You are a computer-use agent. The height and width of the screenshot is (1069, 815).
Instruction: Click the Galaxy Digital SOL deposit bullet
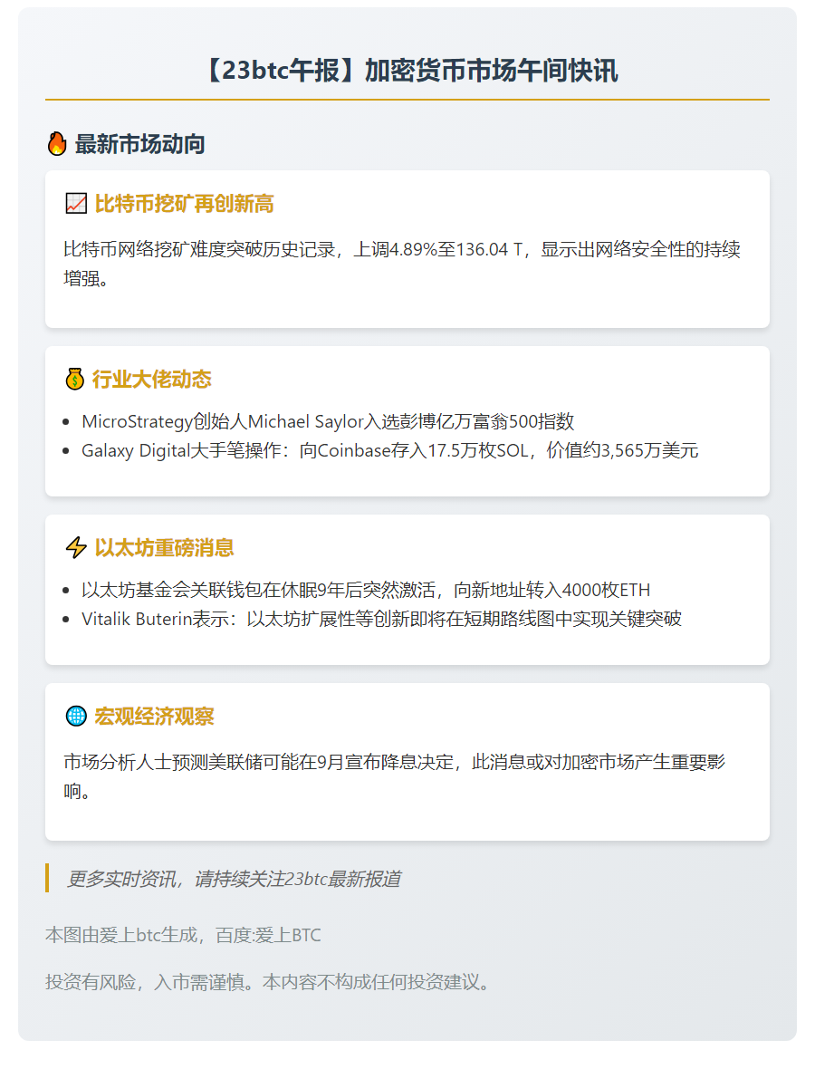(389, 450)
